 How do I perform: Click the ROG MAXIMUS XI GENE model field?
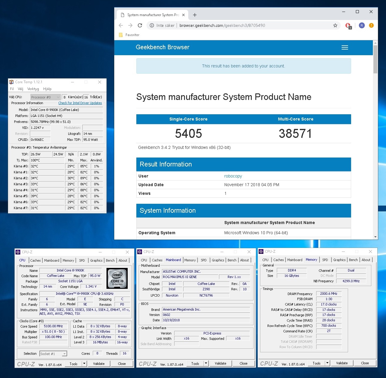(x=190, y=277)
